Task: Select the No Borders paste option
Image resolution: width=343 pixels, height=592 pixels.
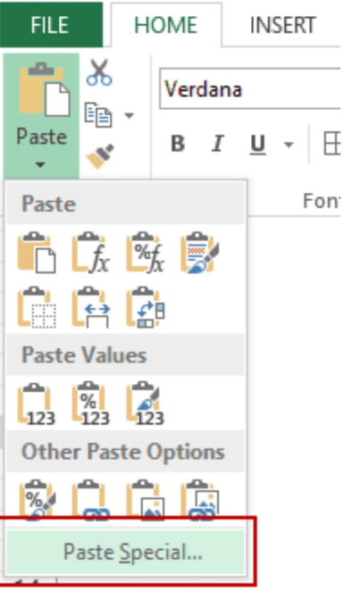Action: click(x=37, y=307)
